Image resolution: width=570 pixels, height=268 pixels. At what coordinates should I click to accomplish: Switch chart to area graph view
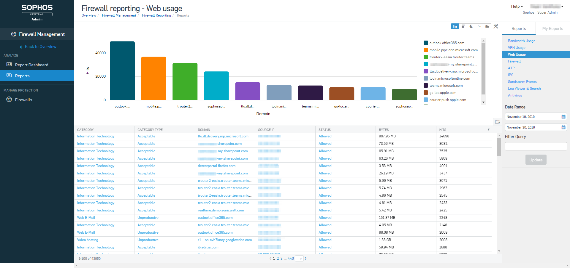487,26
